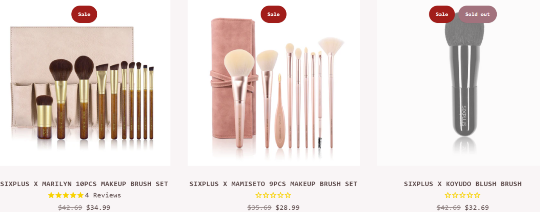The width and height of the screenshot is (540, 212).
Task: Click the Sale badge on Mamiseto brush set
Action: tap(274, 14)
